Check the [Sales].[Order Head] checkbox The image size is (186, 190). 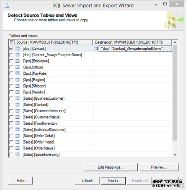click(11, 142)
